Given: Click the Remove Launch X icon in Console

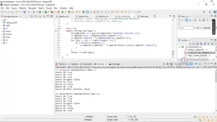Looking at the screenshot, I should (x=168, y=64).
